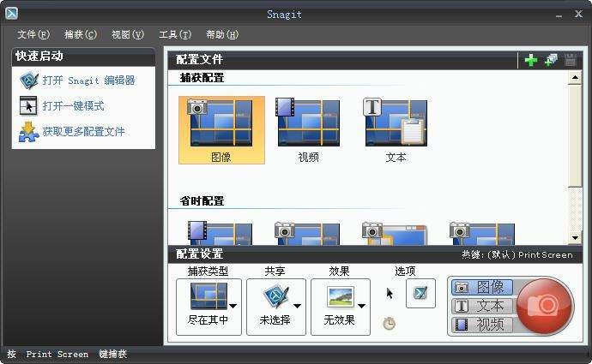Select first time-saving profile with film icon
The image size is (592, 364).
pos(220,233)
